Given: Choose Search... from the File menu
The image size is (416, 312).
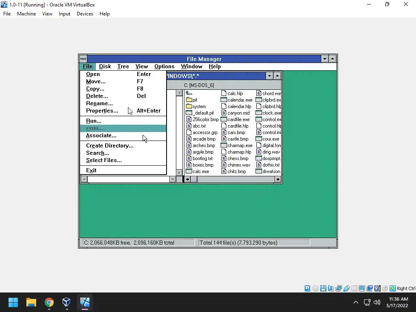Looking at the screenshot, I should (x=123, y=153).
